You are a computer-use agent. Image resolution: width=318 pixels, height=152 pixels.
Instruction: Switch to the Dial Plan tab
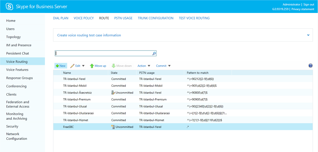pos(61,18)
